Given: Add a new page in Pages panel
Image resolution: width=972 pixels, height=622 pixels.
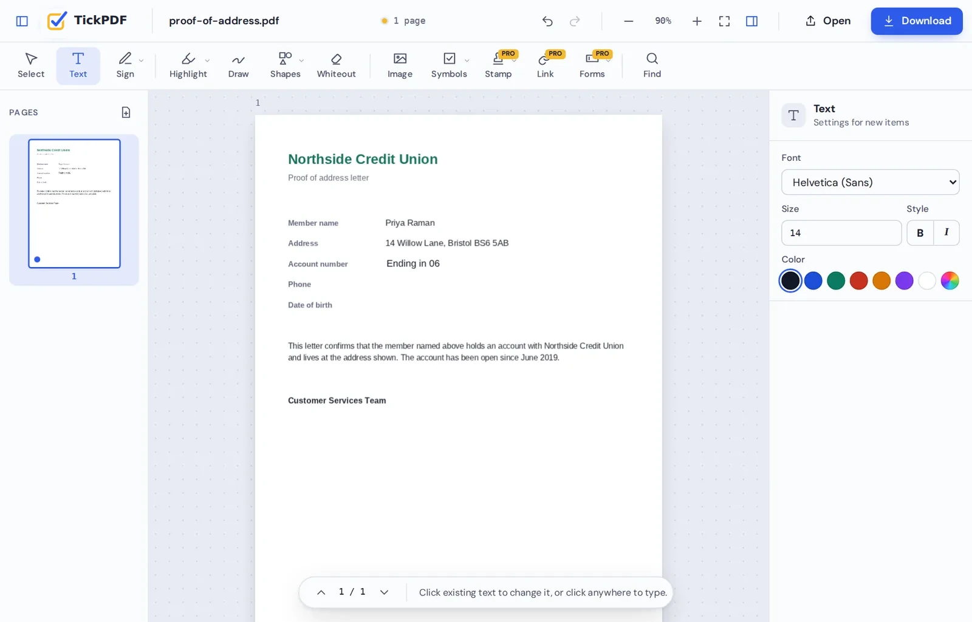Looking at the screenshot, I should click(x=126, y=112).
